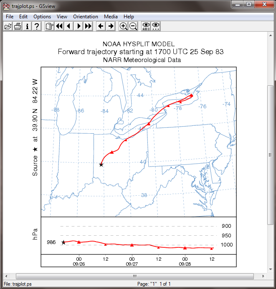Open the View menu

(62, 17)
